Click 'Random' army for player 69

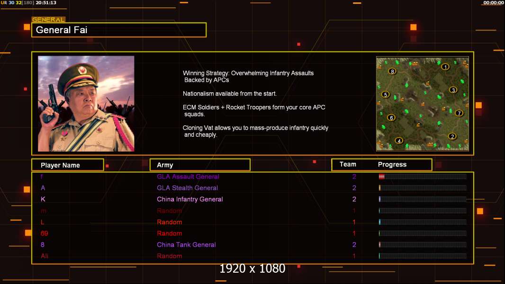pyautogui.click(x=170, y=233)
